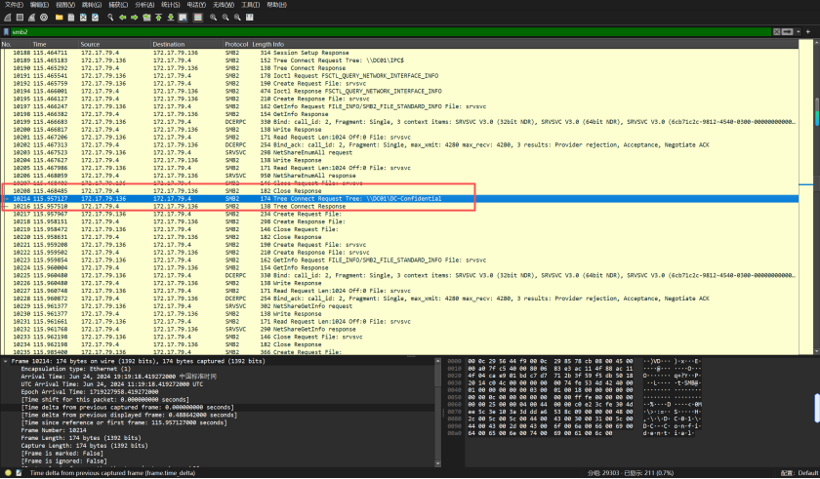The image size is (820, 479).
Task: Collapse the Frame 10214 tree node
Action: 5,361
